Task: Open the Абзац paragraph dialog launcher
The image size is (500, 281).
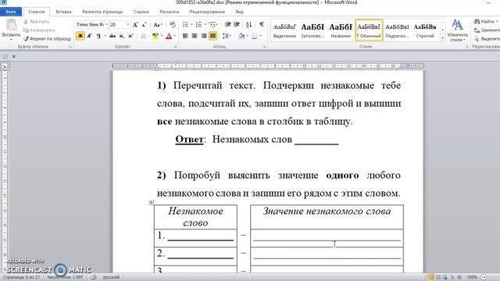Action: (264, 47)
